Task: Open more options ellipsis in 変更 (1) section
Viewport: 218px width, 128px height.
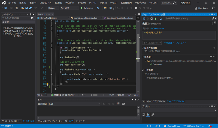Action: (x=214, y=57)
